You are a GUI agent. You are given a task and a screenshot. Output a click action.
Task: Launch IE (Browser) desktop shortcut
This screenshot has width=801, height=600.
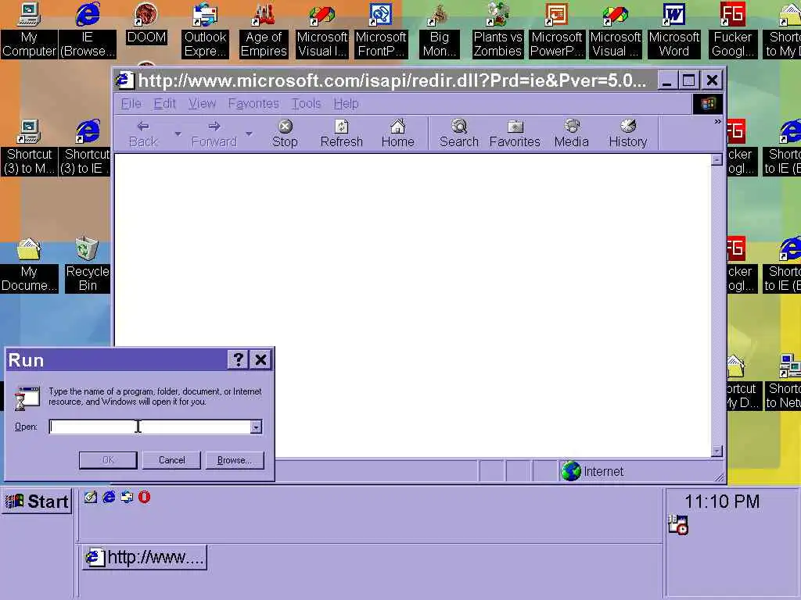pyautogui.click(x=88, y=30)
